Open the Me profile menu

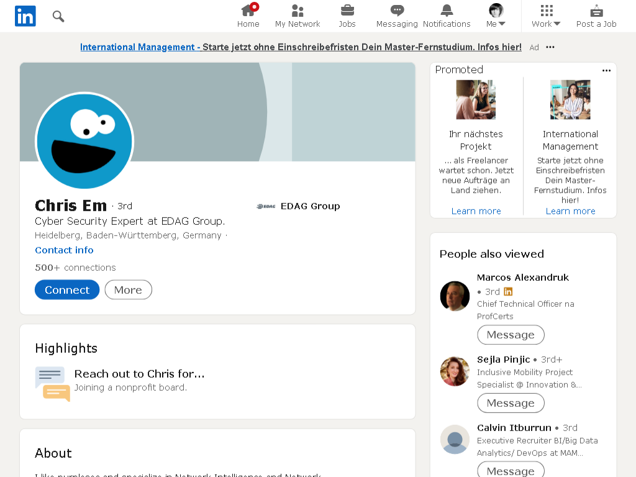point(496,16)
